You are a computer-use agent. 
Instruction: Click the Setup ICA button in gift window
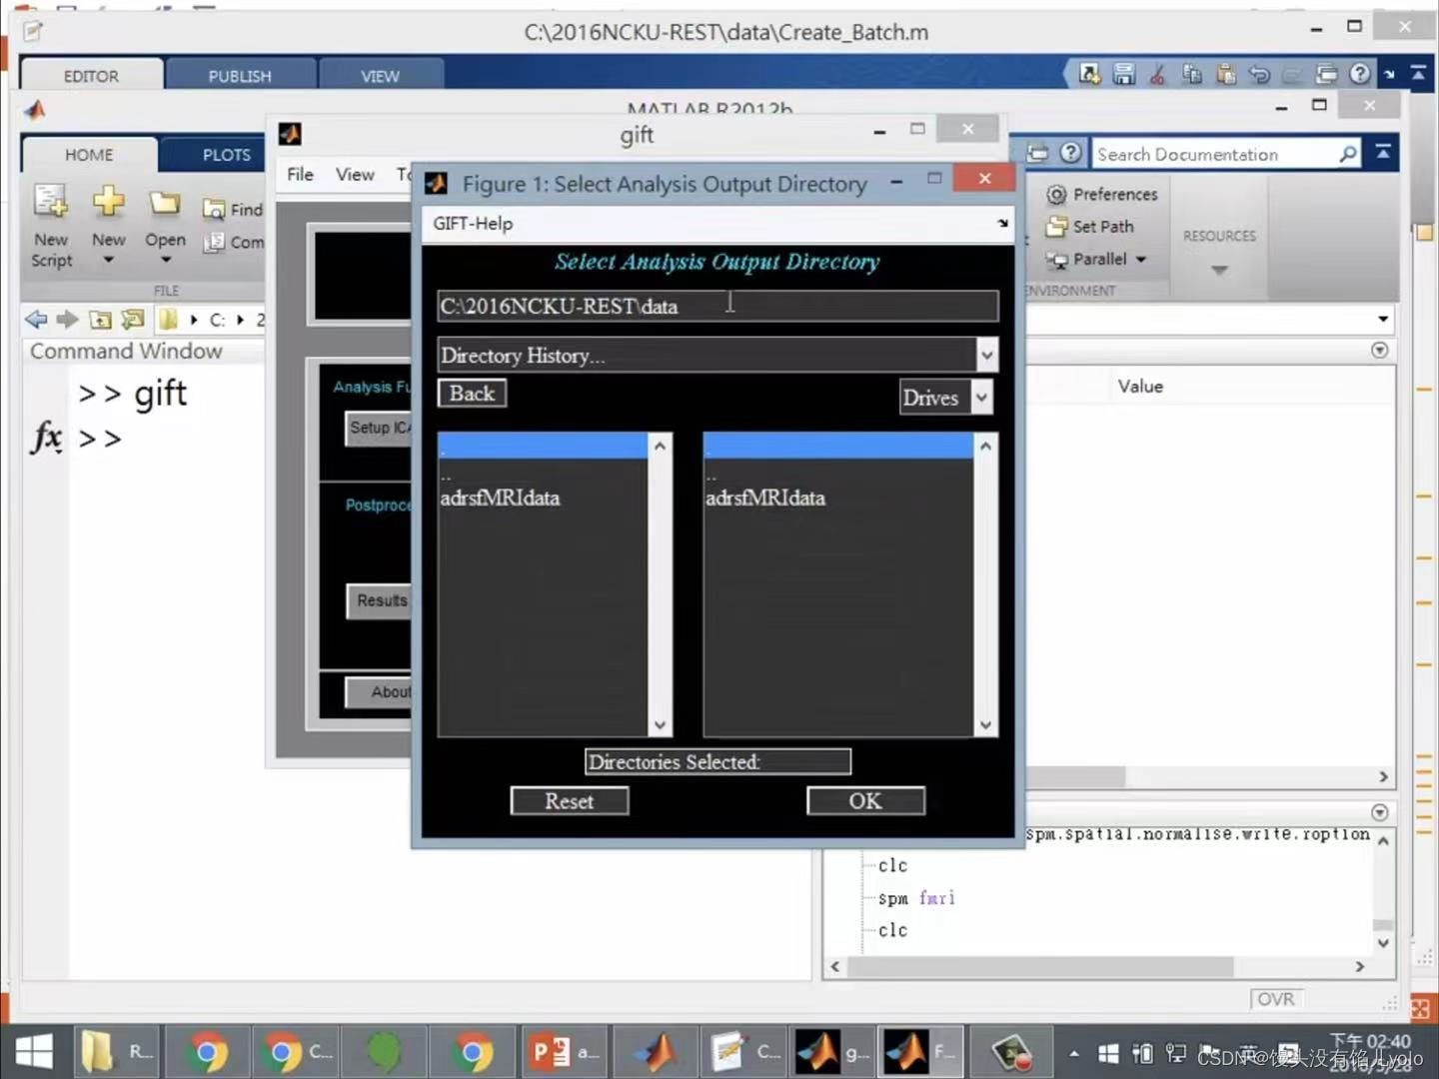click(x=378, y=428)
